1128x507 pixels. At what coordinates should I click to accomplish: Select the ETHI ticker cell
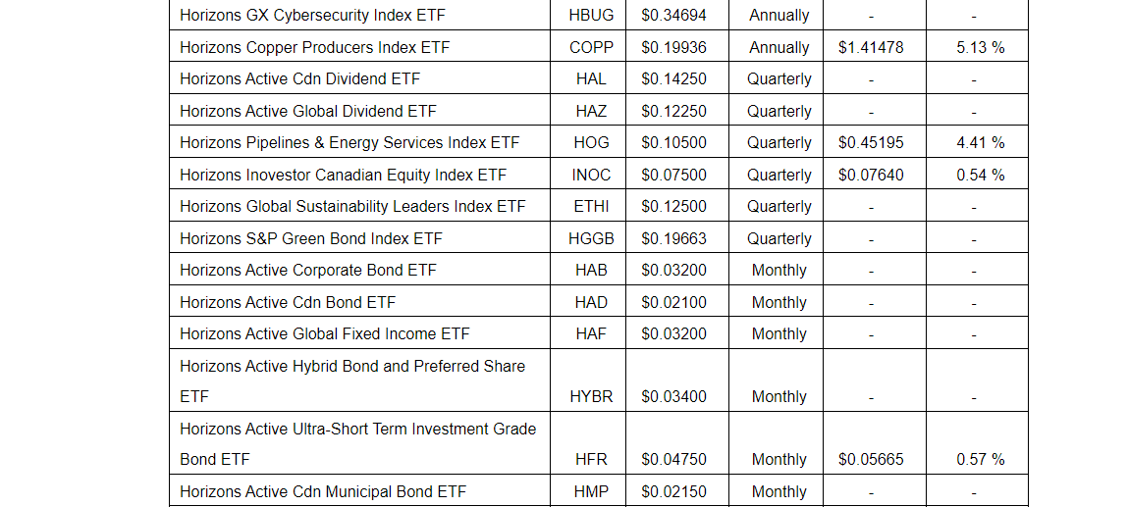pyautogui.click(x=591, y=207)
